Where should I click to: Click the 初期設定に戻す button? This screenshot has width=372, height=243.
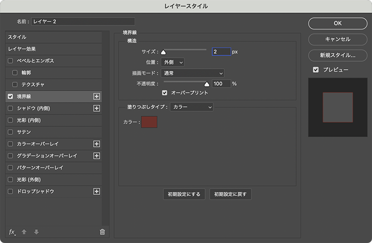pyautogui.click(x=230, y=194)
